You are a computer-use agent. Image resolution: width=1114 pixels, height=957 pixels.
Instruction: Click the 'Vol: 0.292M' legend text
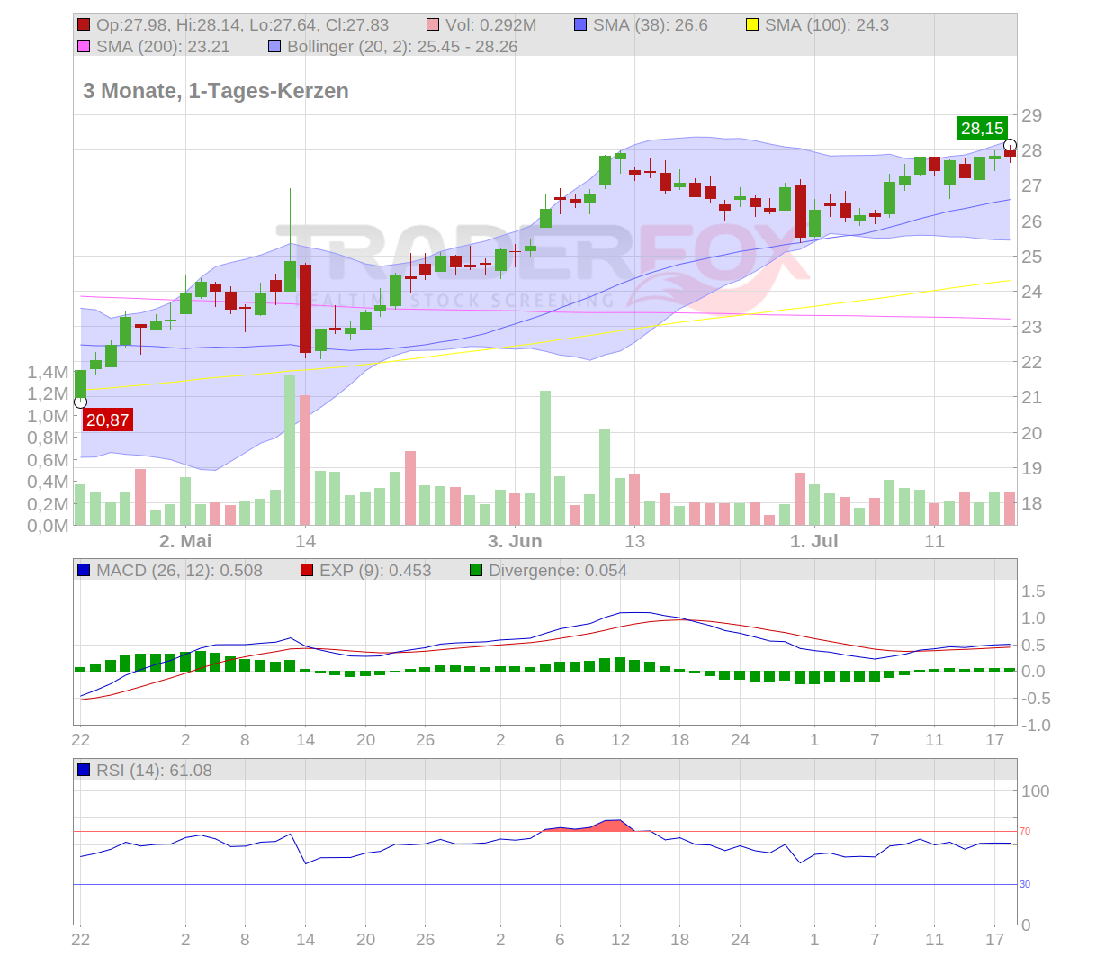(x=491, y=25)
